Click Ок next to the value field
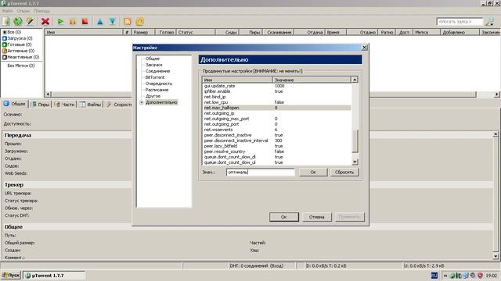The image size is (501, 281). [x=313, y=172]
